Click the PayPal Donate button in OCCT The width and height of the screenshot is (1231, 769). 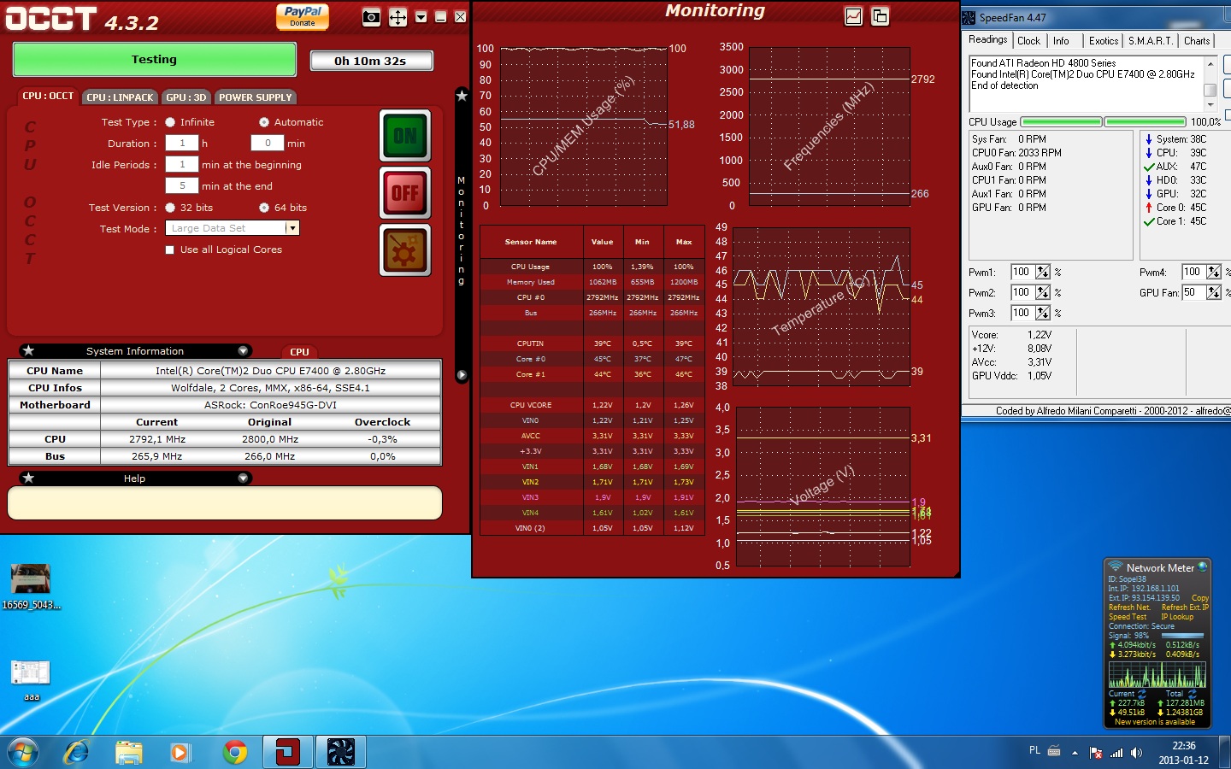pos(303,16)
